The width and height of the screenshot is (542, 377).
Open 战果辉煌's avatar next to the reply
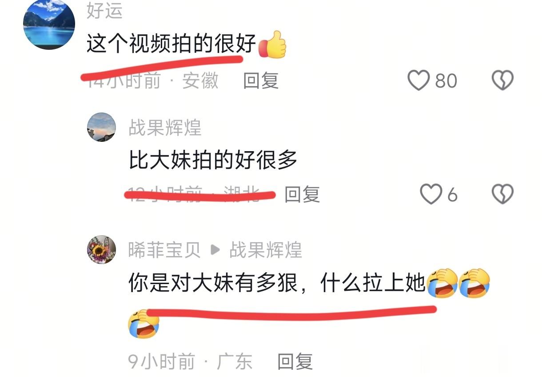coord(101,127)
